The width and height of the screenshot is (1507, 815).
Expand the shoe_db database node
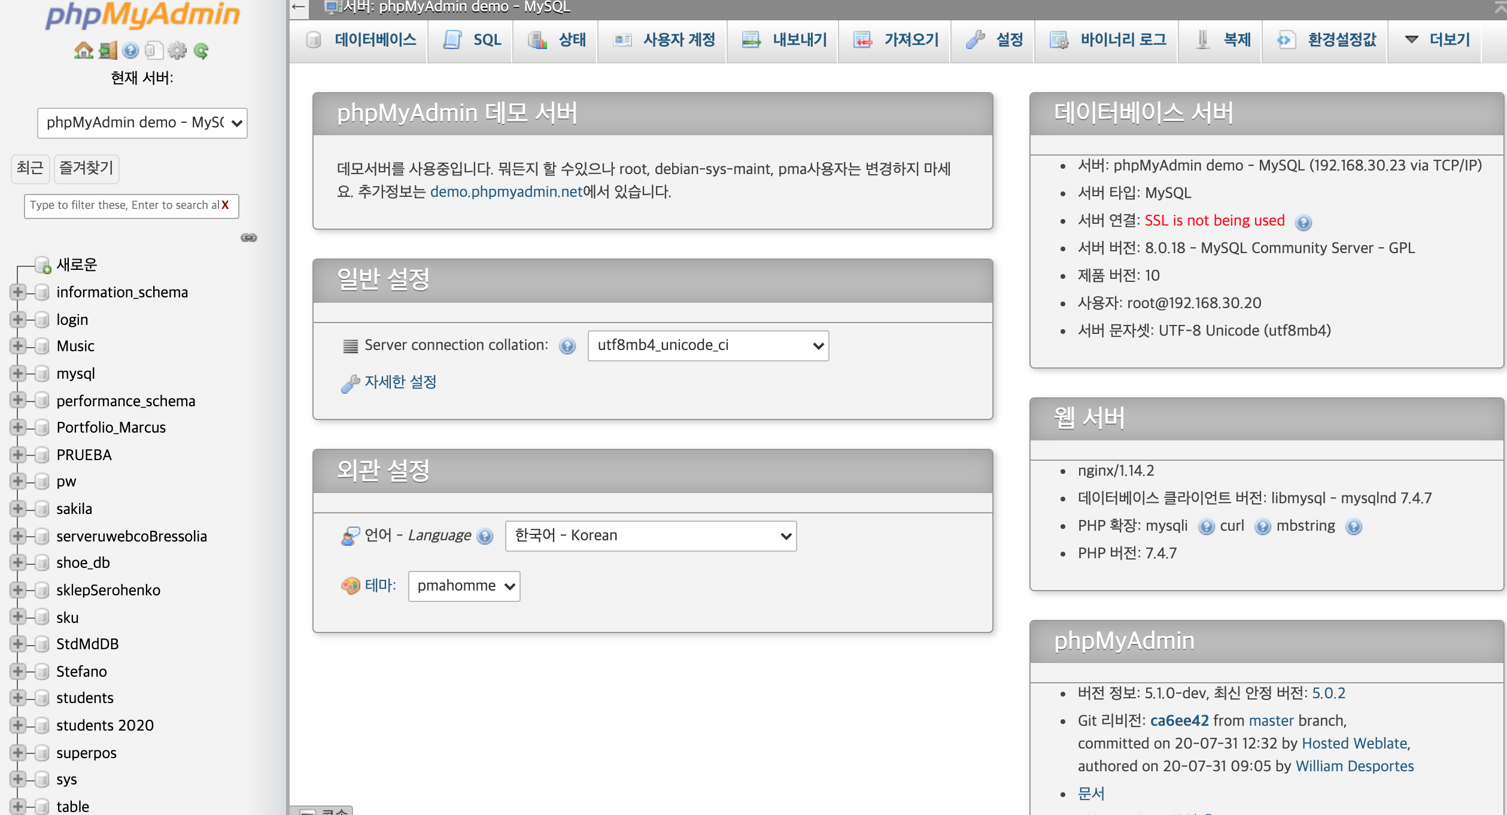17,563
